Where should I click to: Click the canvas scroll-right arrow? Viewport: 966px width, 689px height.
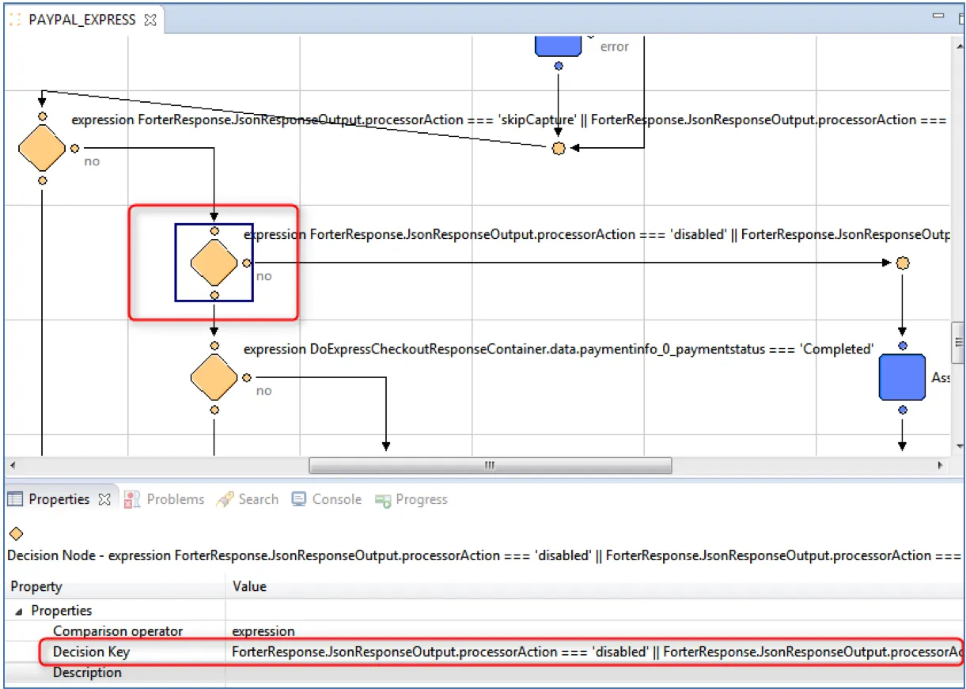click(940, 465)
